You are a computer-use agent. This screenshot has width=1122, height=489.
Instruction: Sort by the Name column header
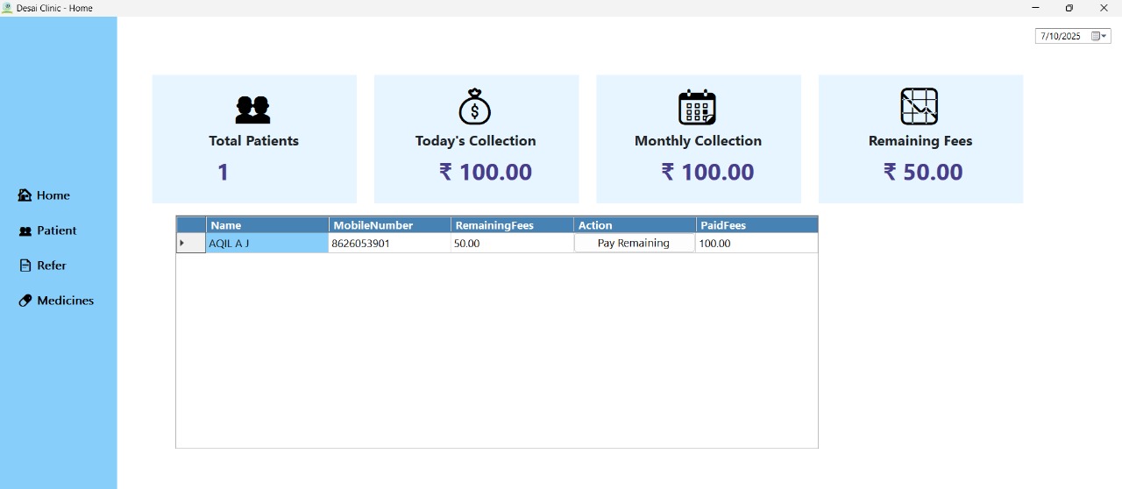pyautogui.click(x=267, y=225)
